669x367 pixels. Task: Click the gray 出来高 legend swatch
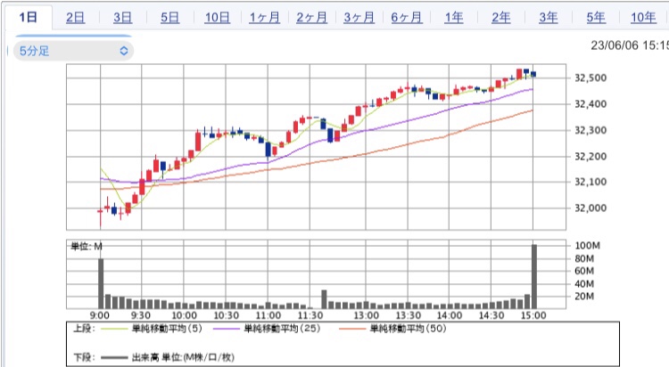114,357
